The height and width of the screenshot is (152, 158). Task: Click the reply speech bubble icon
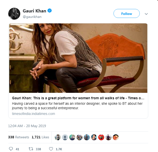(x=11, y=149)
